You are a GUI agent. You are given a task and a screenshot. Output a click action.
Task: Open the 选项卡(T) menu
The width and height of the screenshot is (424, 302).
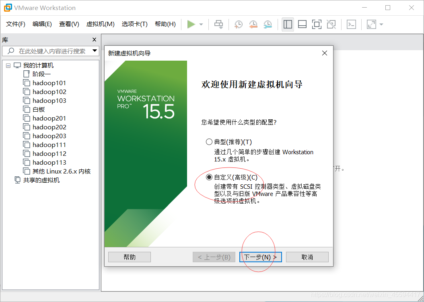click(x=135, y=24)
